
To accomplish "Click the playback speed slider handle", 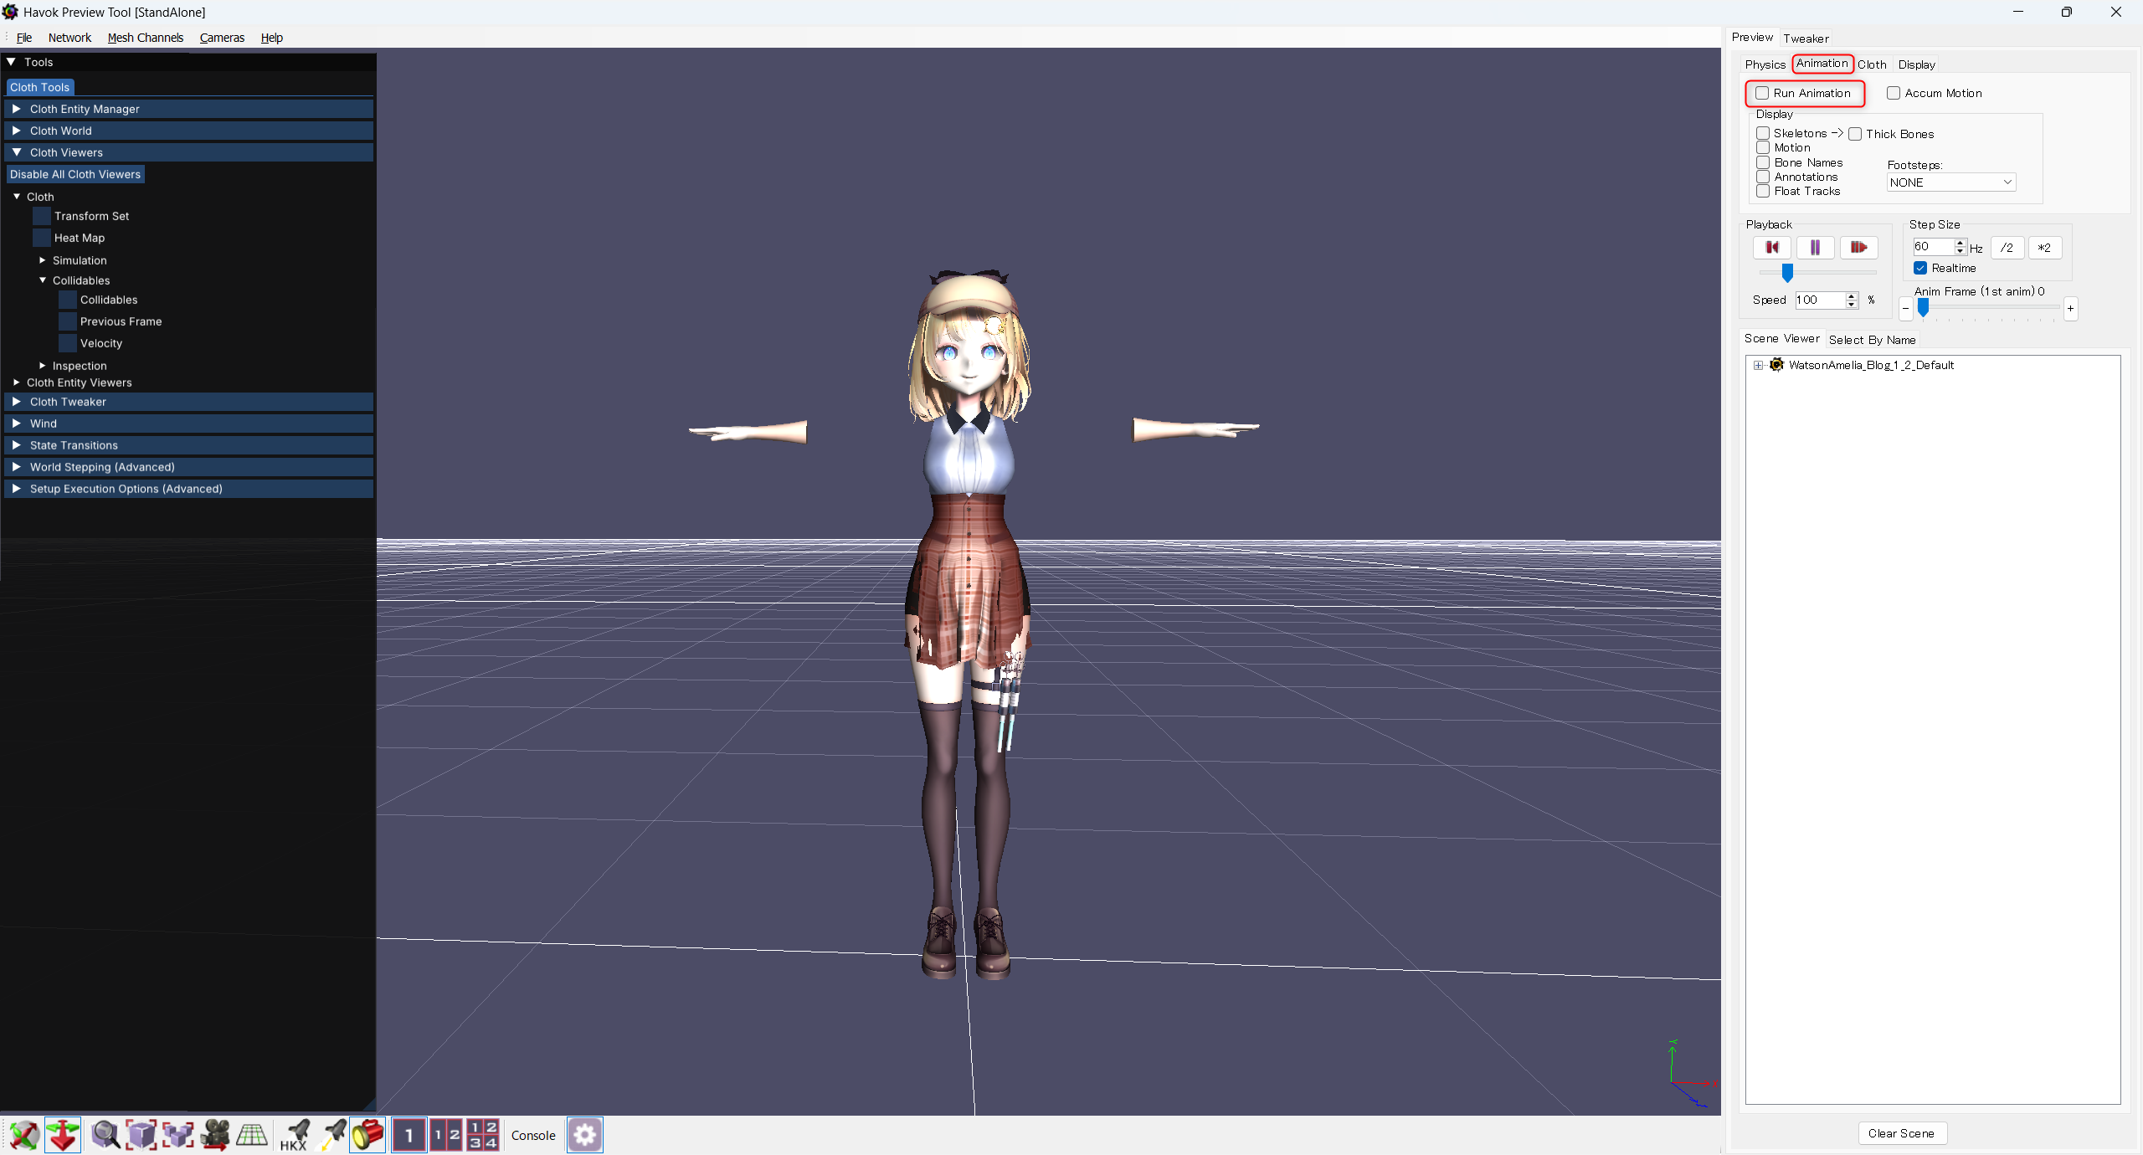I will [1787, 272].
